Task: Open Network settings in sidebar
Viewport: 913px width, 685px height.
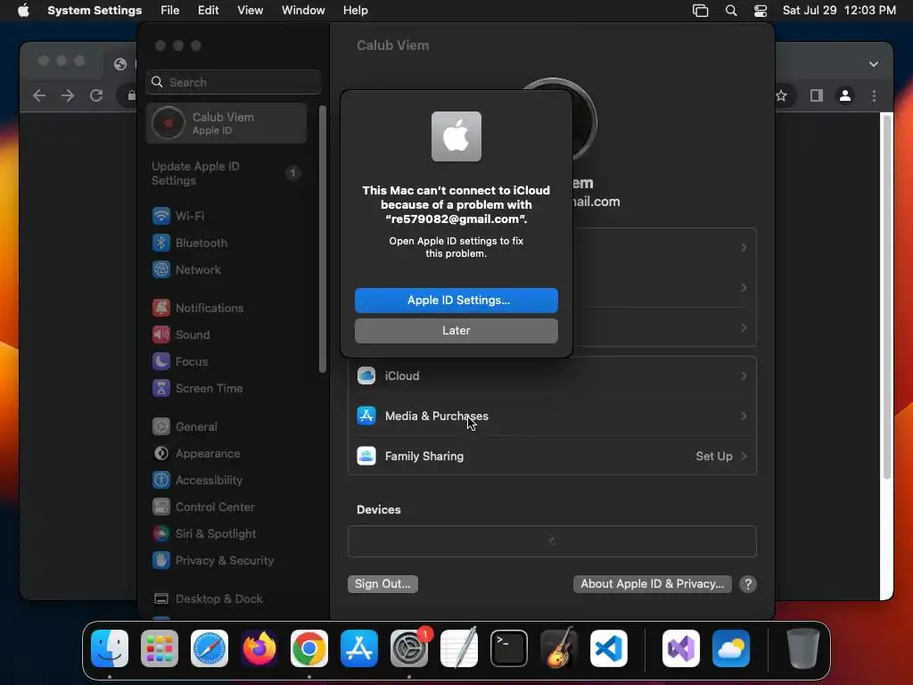Action: coord(186,269)
